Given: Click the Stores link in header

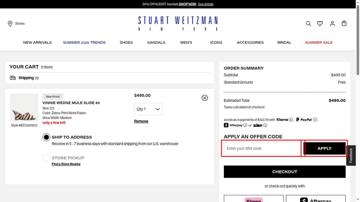Looking at the screenshot, I should [x=20, y=24].
